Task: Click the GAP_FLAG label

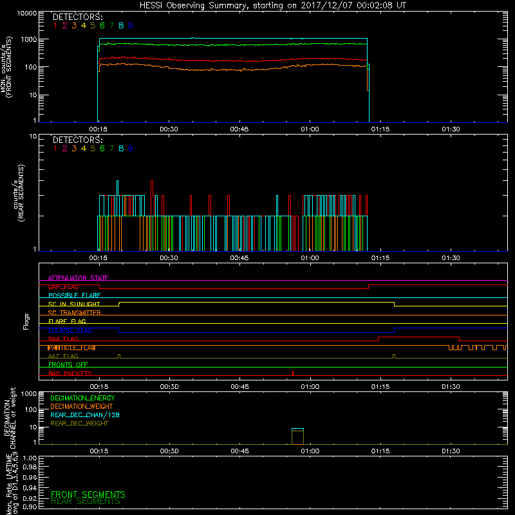Action: pos(63,286)
